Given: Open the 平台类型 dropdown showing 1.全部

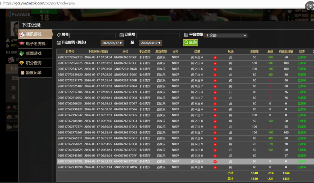Looking at the screenshot, I should [226, 35].
